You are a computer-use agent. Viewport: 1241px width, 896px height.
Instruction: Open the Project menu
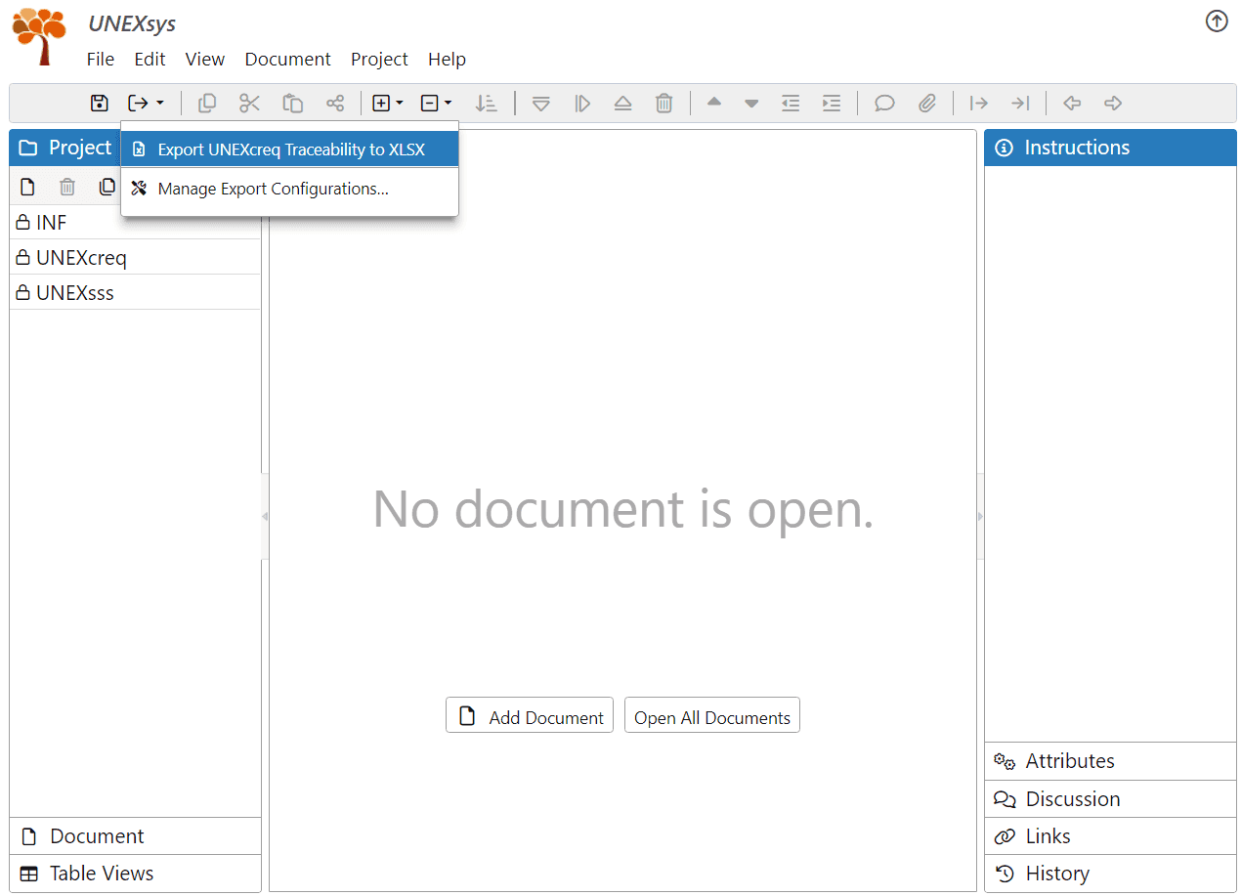point(379,60)
